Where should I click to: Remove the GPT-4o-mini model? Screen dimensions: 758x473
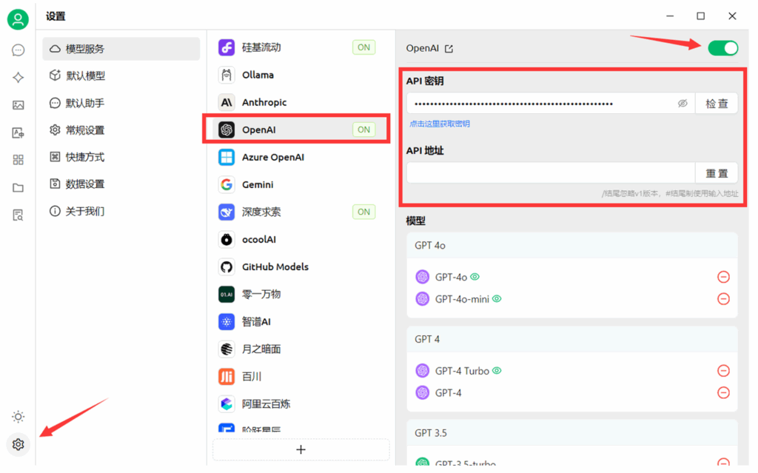pos(723,299)
